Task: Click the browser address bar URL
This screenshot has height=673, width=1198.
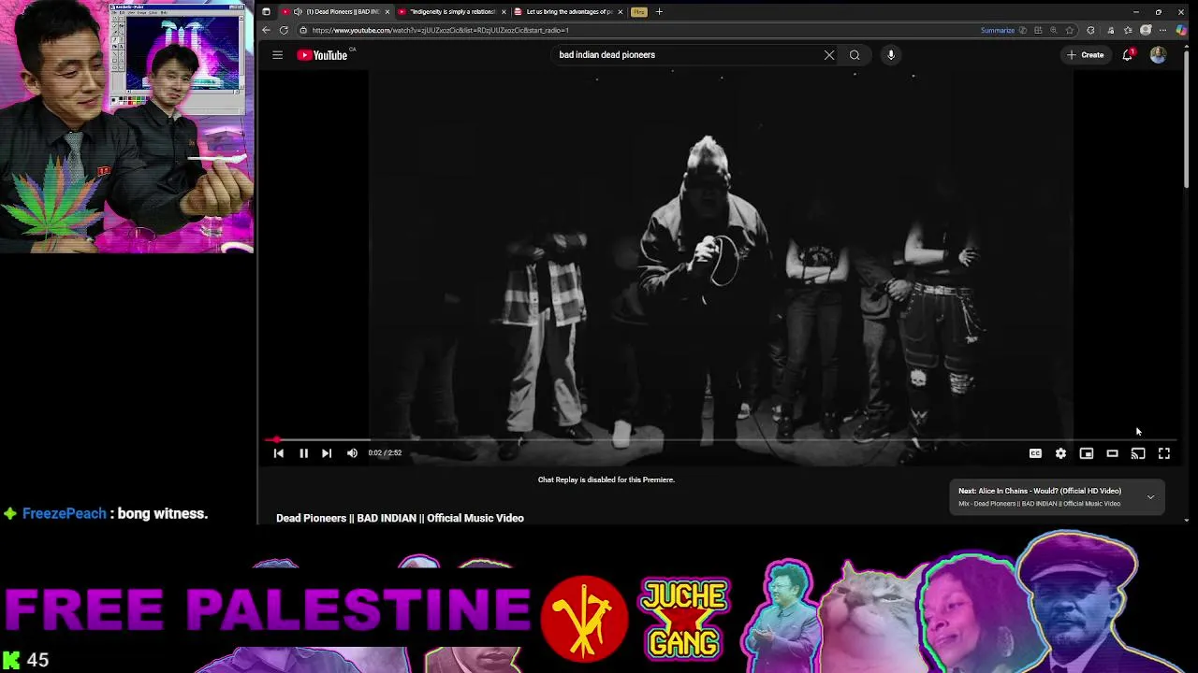Action: coord(440,30)
